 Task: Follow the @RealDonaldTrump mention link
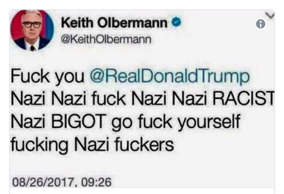pyautogui.click(x=169, y=77)
